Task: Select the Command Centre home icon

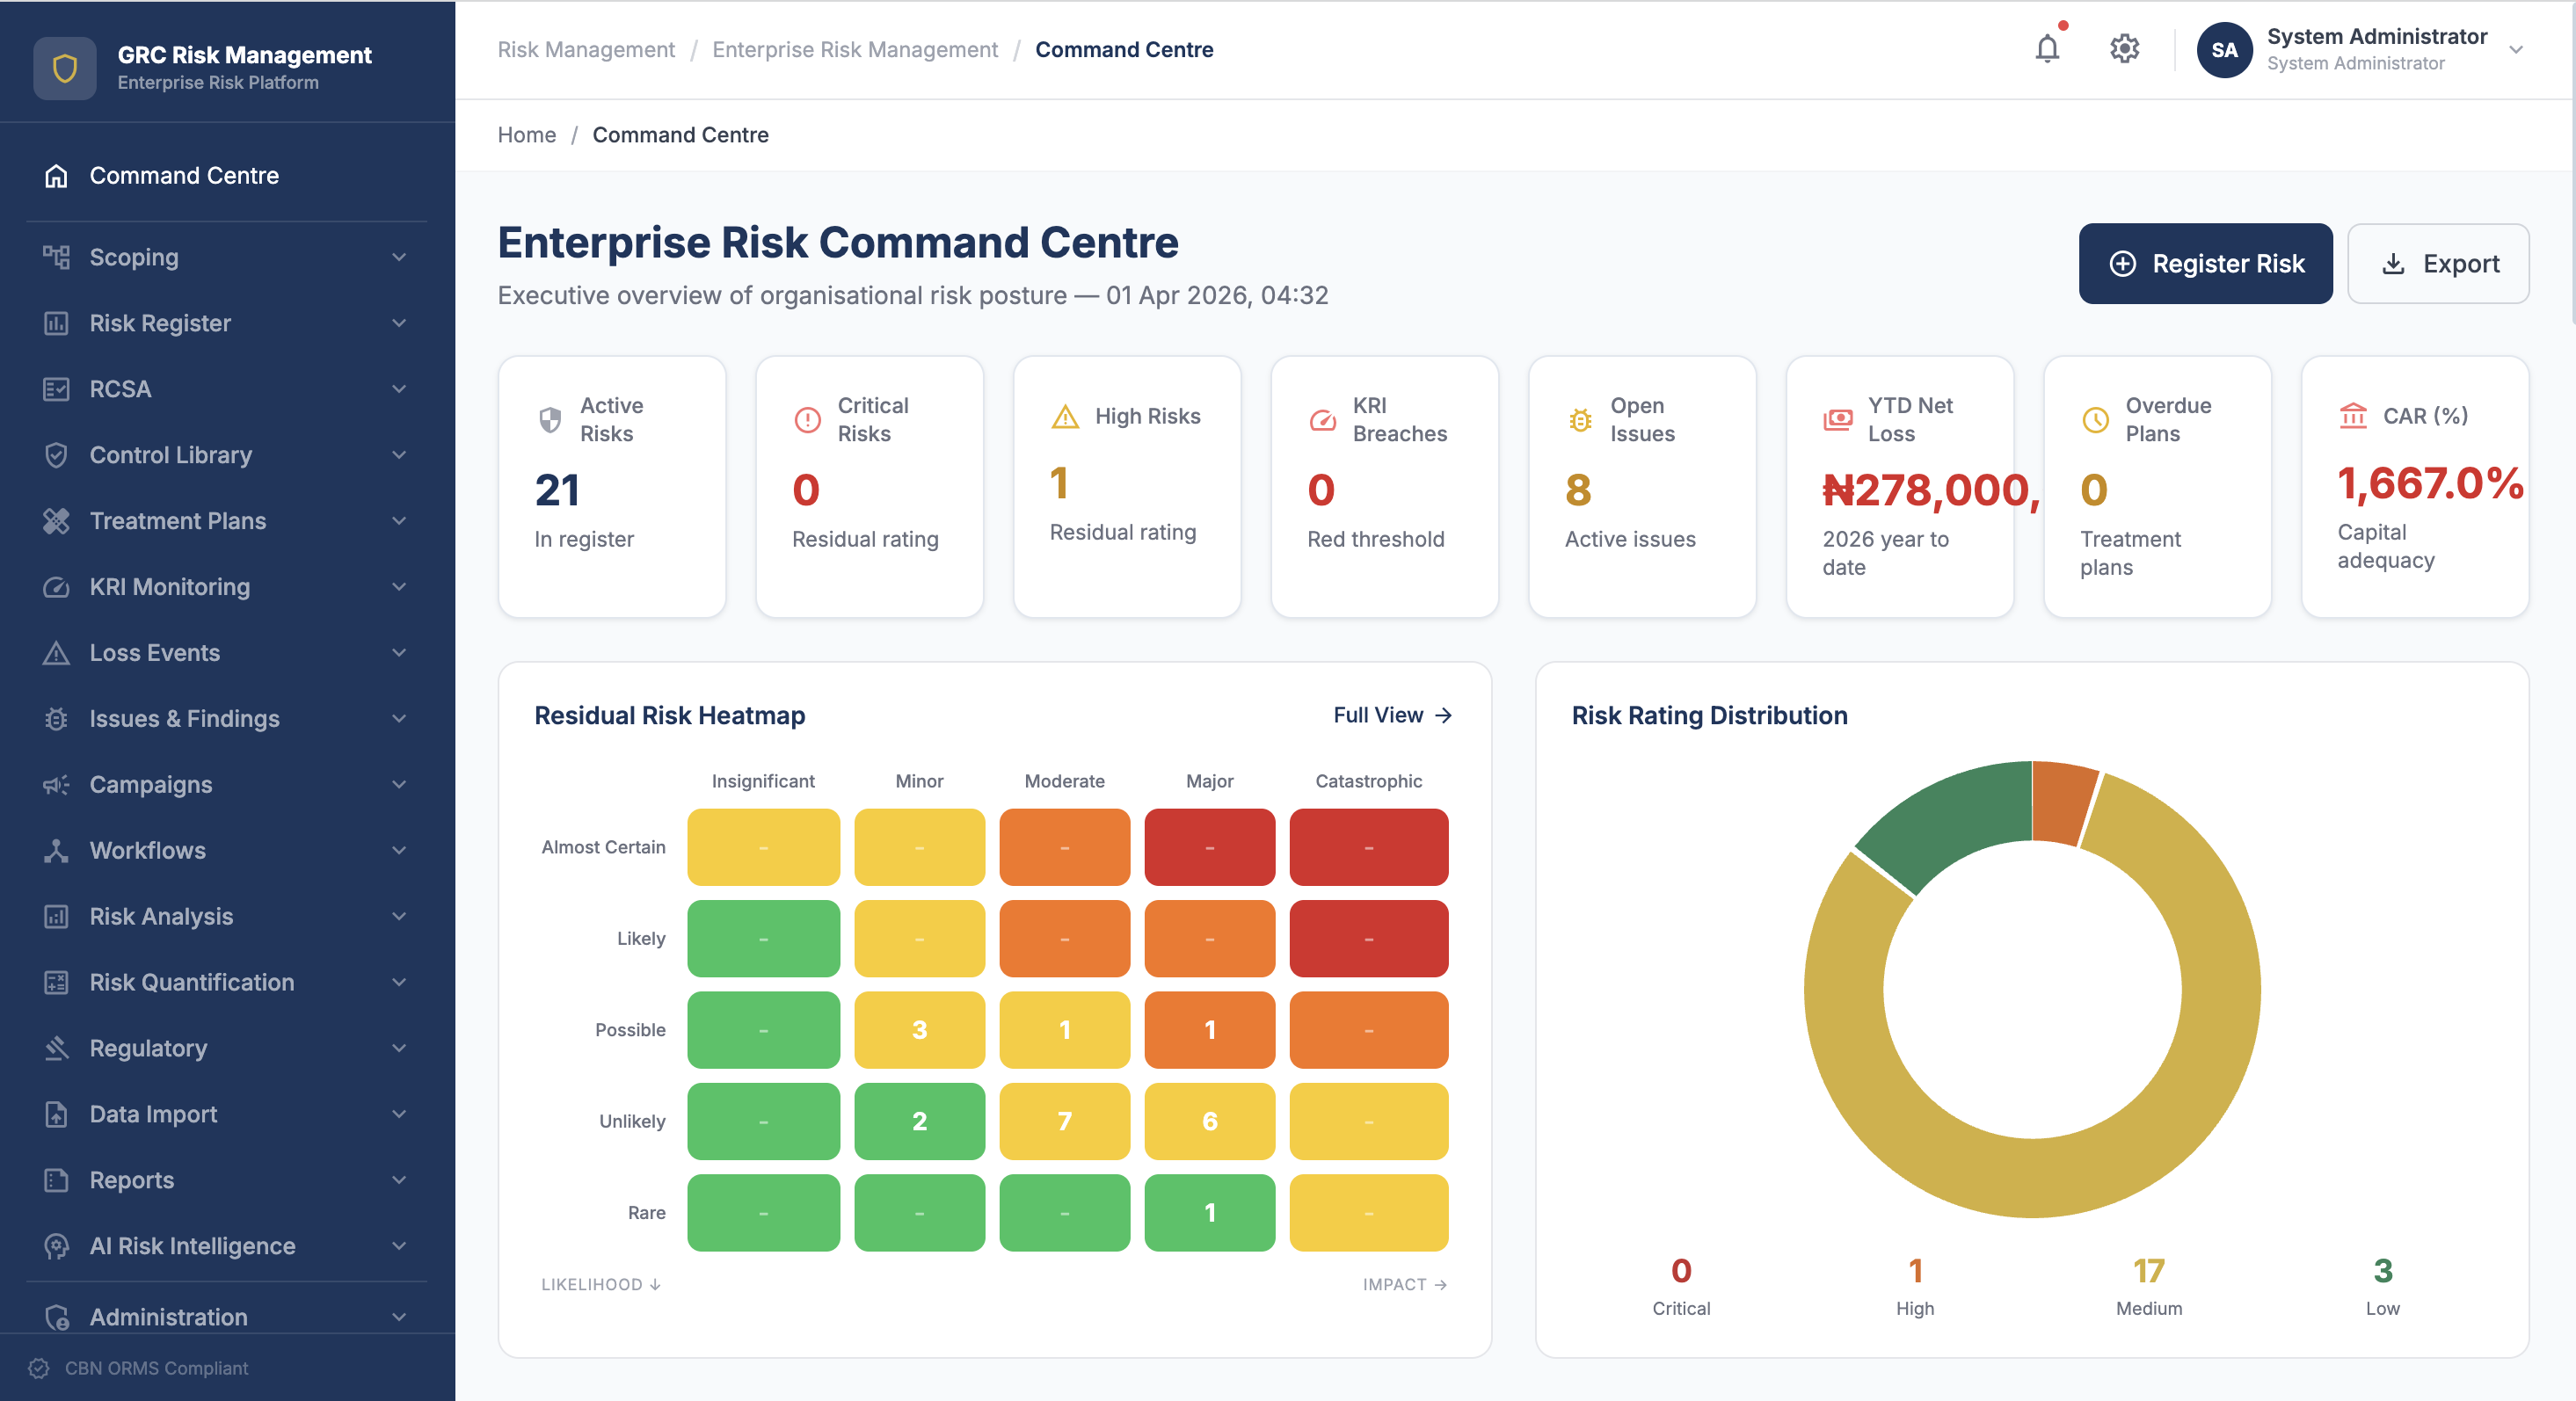Action: tap(56, 175)
